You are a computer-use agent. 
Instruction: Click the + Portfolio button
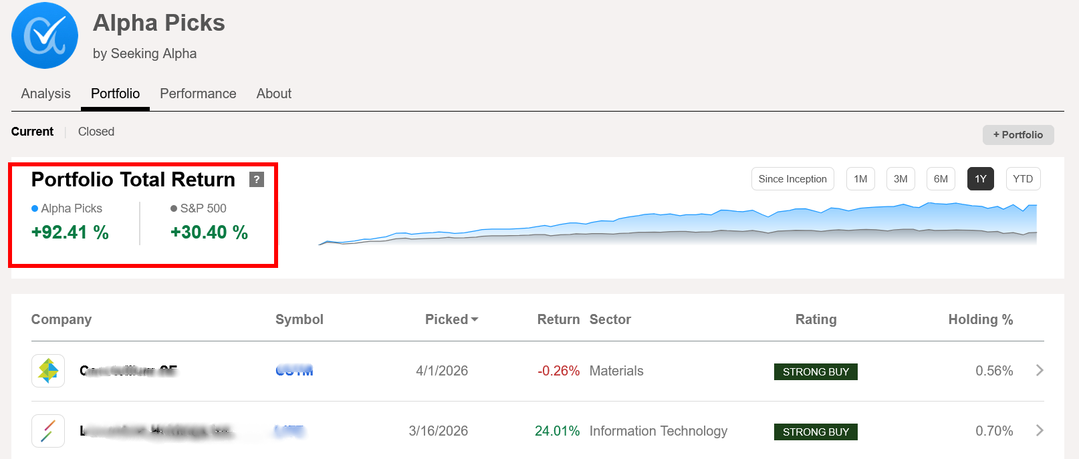[1018, 134]
